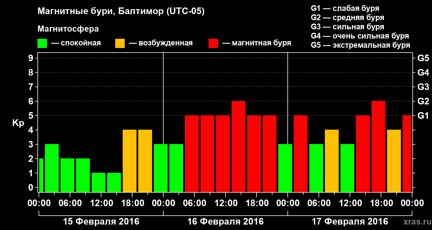Click the 'Магнитосфера' heading
Screen dimensions: 432x230
pos(68,29)
